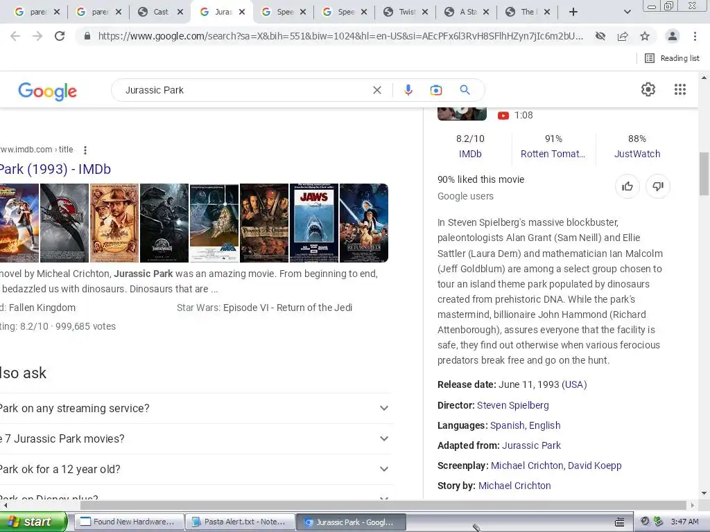Open the site security lock icon
The width and height of the screenshot is (710, 532).
coord(87,36)
